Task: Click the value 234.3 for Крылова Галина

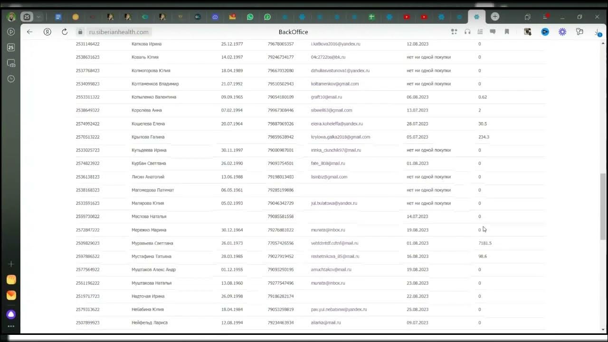Action: (x=484, y=137)
